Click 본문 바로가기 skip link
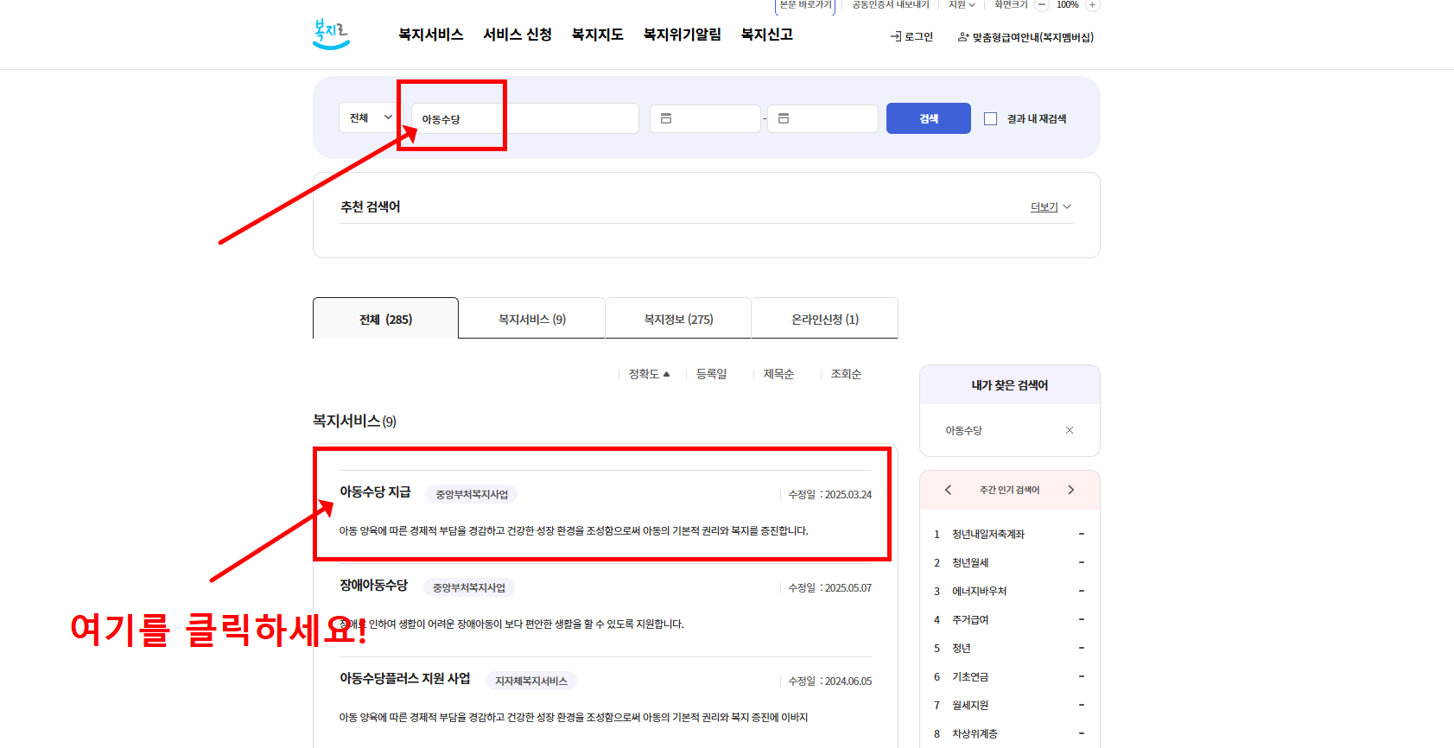 [x=805, y=4]
